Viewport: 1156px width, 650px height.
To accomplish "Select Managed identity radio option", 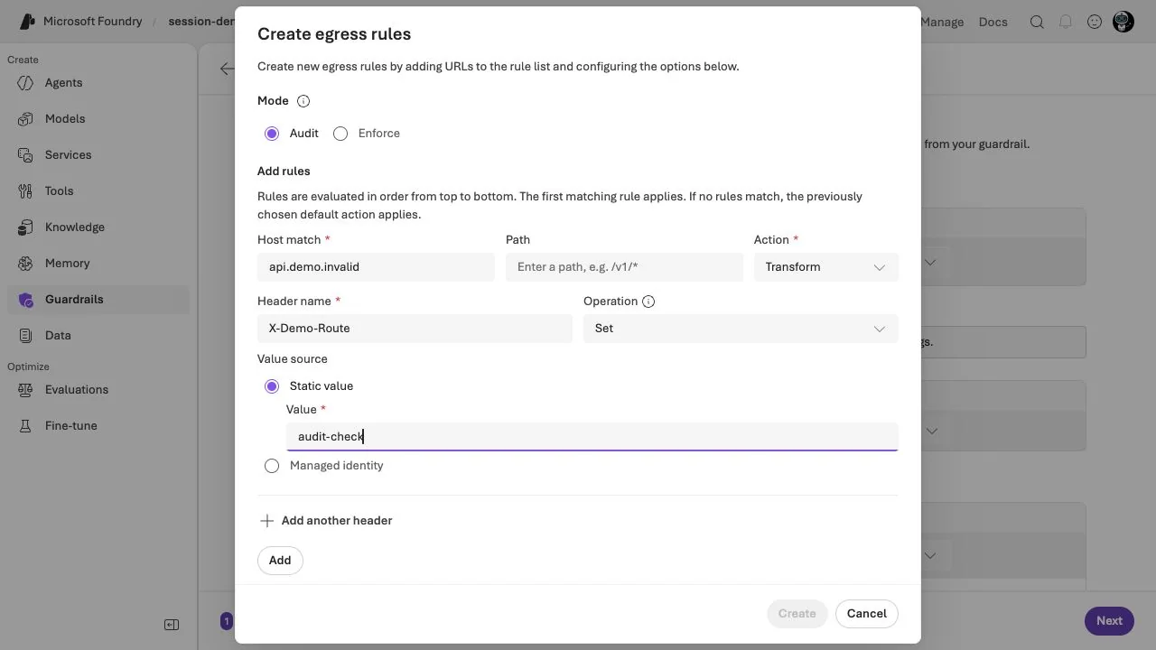I will [272, 466].
